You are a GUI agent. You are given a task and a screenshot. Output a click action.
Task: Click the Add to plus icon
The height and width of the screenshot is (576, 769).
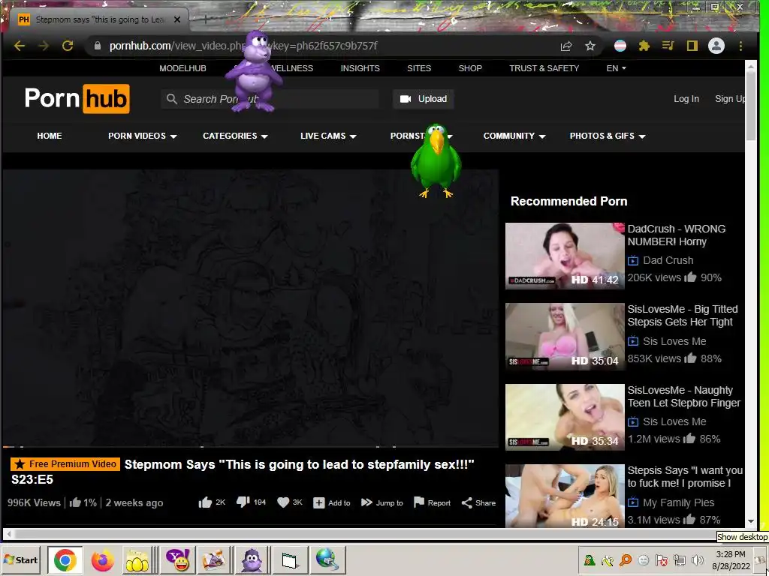click(318, 503)
